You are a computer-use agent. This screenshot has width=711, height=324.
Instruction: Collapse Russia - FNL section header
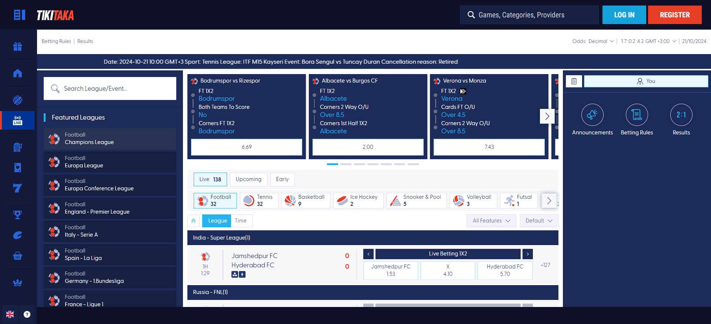373,292
